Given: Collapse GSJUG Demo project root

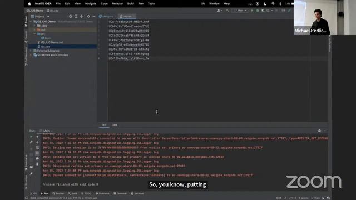Looking at the screenshot, I should click(31, 21).
